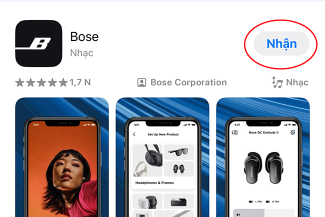Select the Bose app title
325x217 pixels.
[84, 36]
